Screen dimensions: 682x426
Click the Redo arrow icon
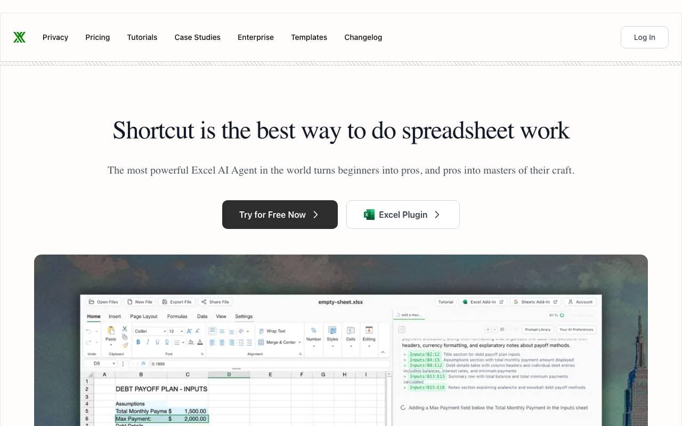pos(88,342)
